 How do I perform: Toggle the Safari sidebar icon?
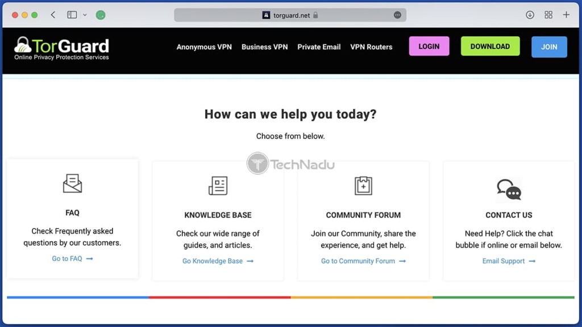[x=72, y=15]
